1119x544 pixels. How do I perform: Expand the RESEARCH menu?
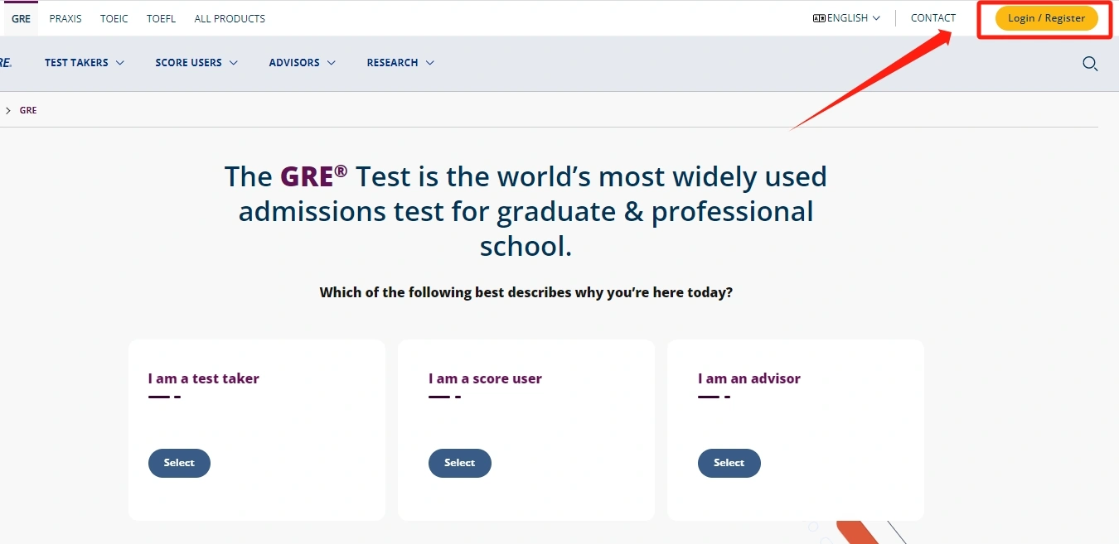400,63
